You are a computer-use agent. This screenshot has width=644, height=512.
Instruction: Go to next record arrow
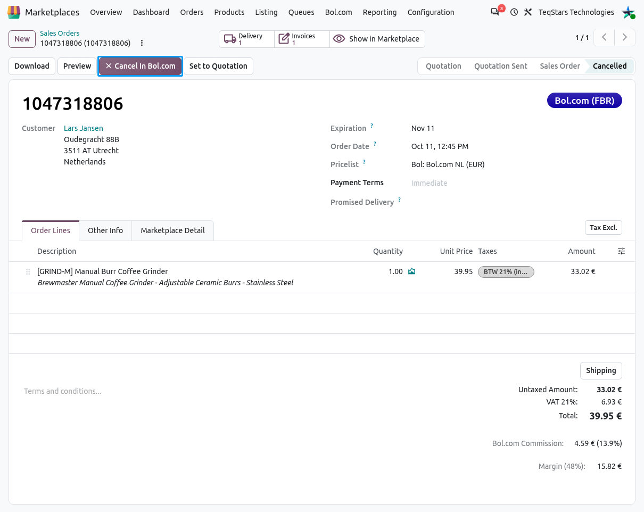(x=625, y=37)
